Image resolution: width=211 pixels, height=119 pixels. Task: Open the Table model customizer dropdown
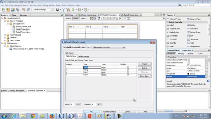coord(108,47)
